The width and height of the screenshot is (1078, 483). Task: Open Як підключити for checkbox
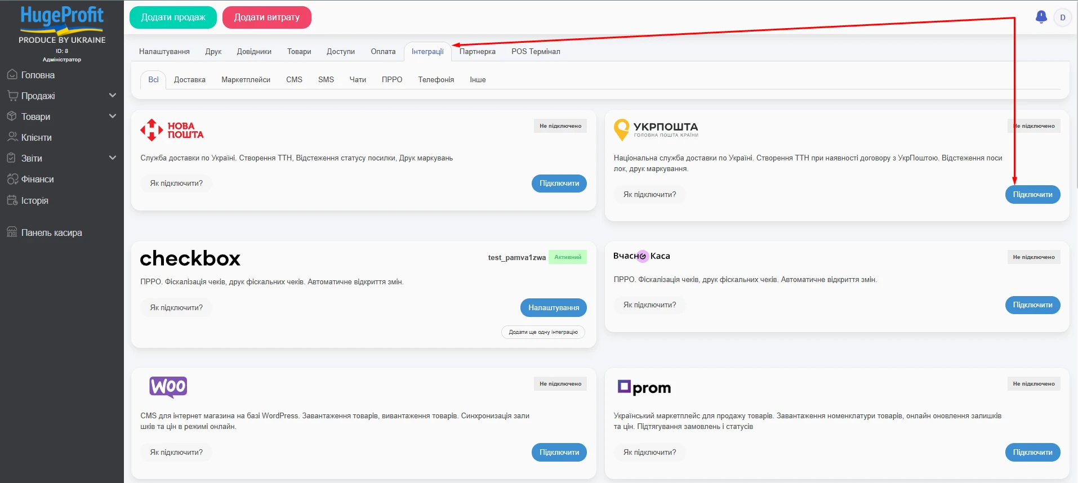point(176,307)
